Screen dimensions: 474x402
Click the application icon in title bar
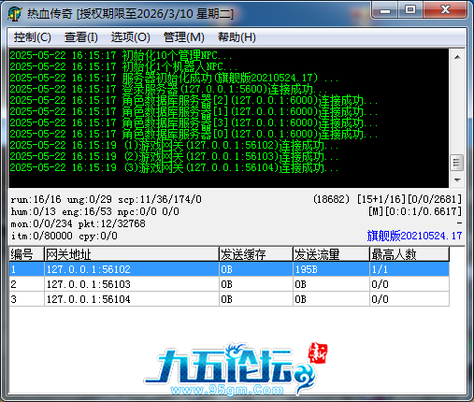tap(15, 14)
